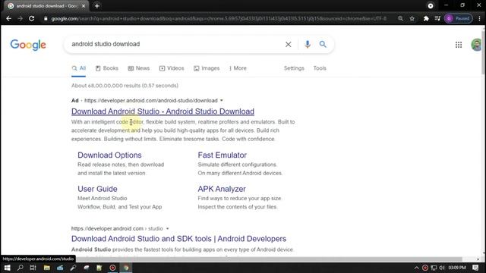Open the APK Analyzer sitelink
Image resolution: width=486 pixels, height=273 pixels.
tap(222, 189)
